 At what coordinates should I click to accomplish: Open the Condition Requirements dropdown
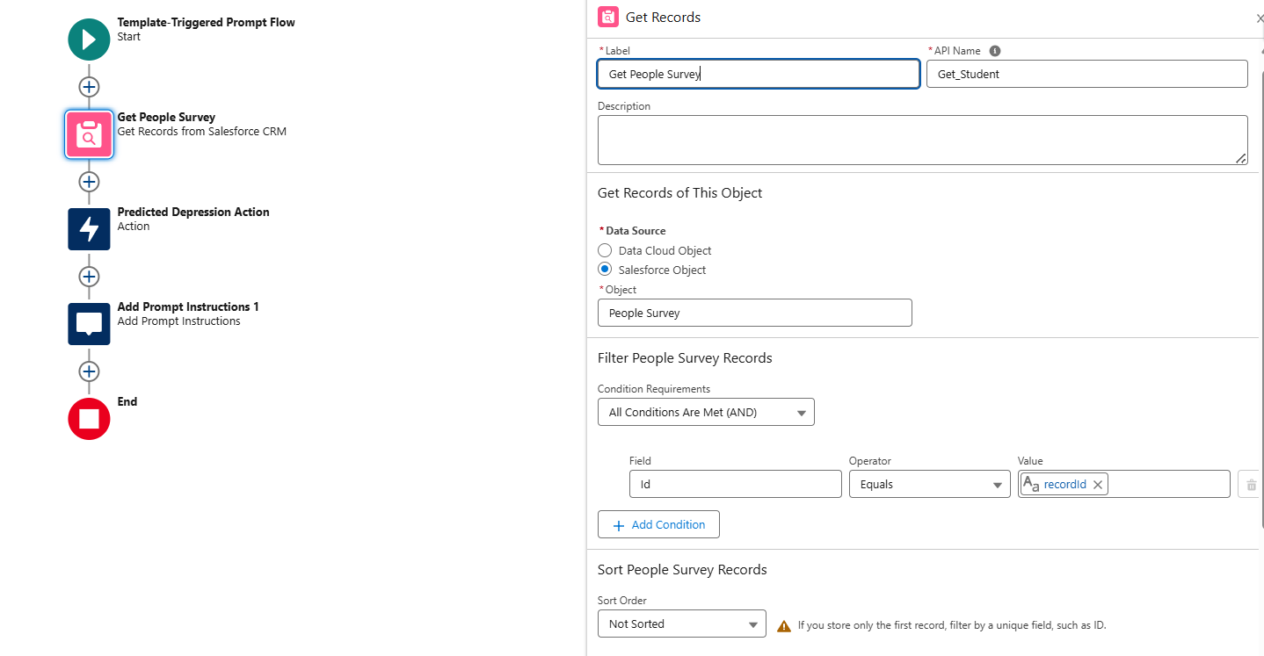(x=706, y=413)
